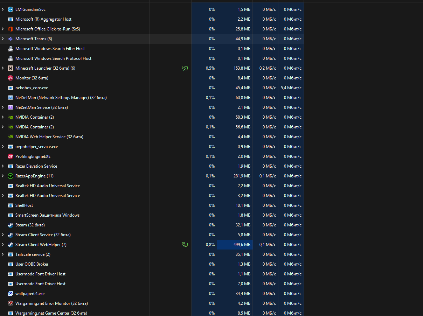Expand the ovpnhelper_service.exe group
The width and height of the screenshot is (423, 316).
coord(3,147)
